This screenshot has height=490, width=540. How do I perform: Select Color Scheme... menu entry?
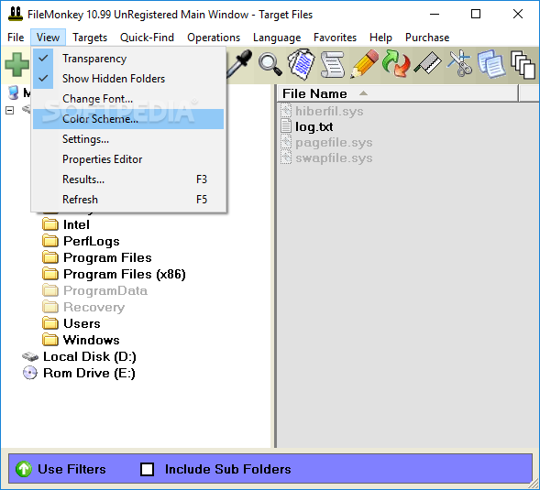128,119
